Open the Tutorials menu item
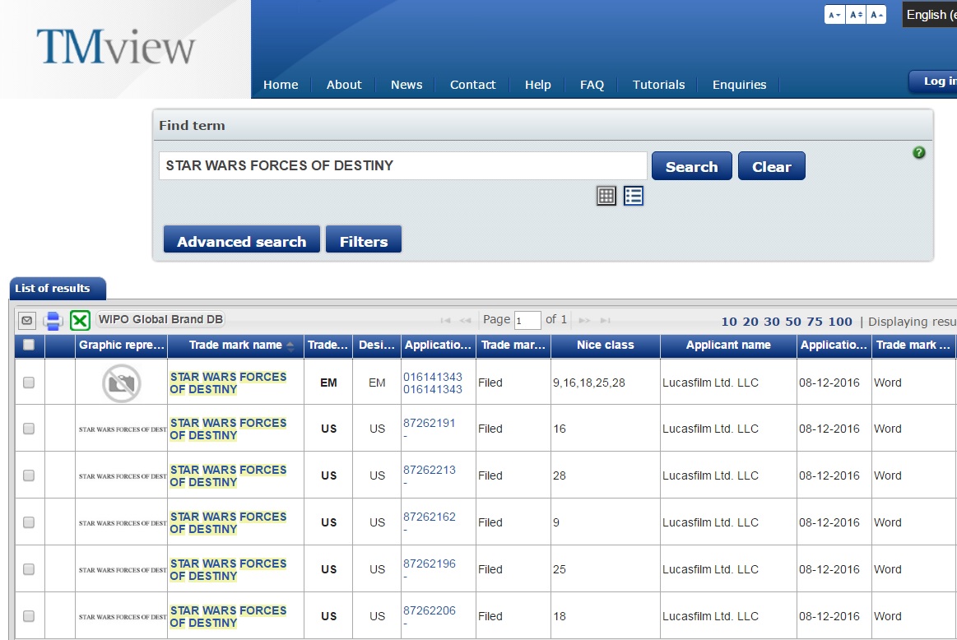 click(658, 85)
